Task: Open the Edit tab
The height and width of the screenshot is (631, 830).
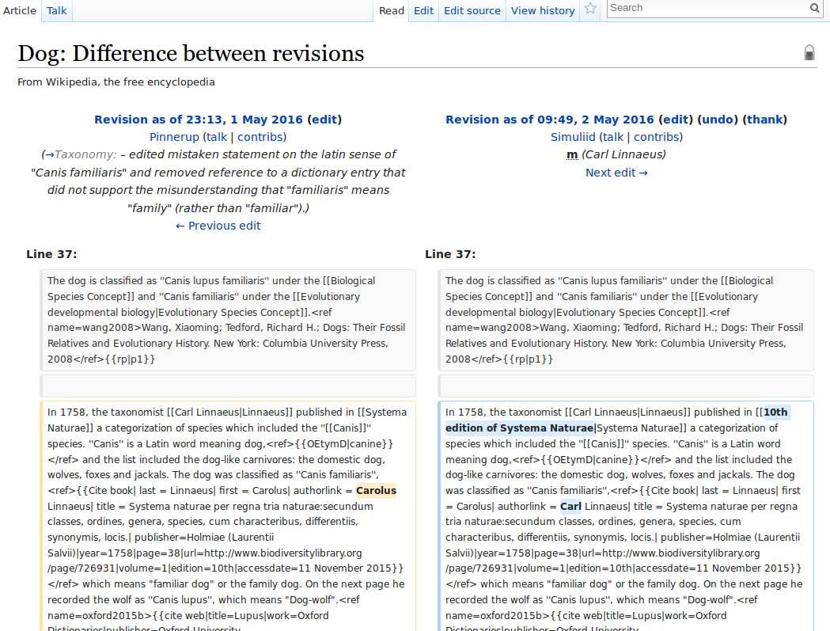Action: click(423, 10)
